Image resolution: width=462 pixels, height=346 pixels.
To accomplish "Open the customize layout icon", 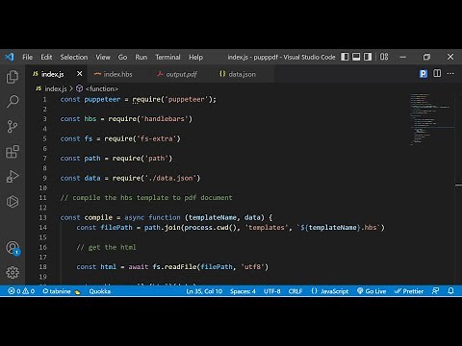I will 384,57.
